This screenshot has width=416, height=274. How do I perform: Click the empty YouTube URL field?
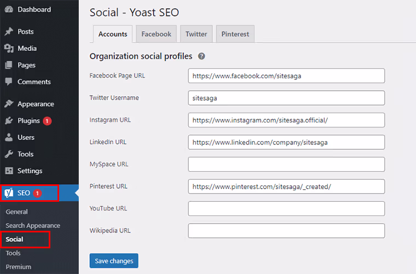point(286,208)
